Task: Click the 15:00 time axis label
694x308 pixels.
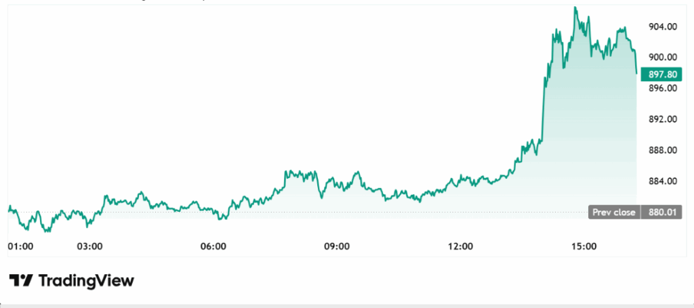Action: click(x=584, y=246)
